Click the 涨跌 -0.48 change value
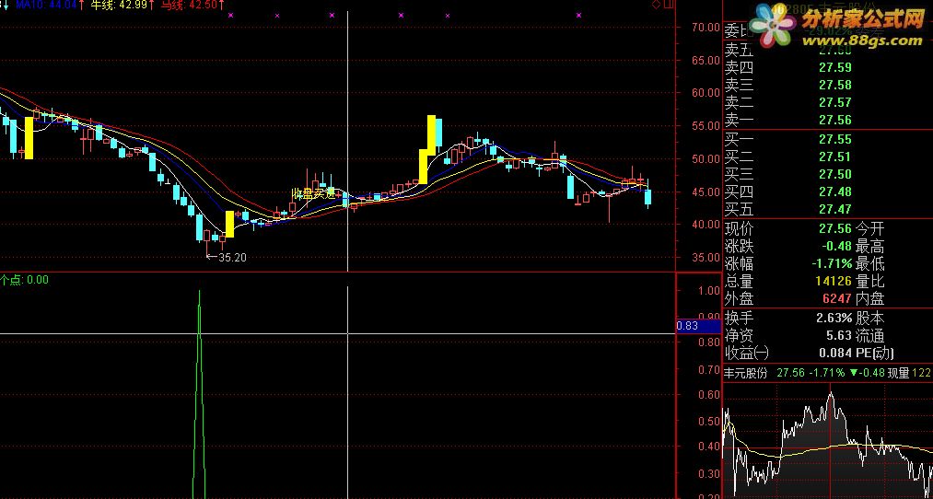The image size is (933, 499). 837,246
